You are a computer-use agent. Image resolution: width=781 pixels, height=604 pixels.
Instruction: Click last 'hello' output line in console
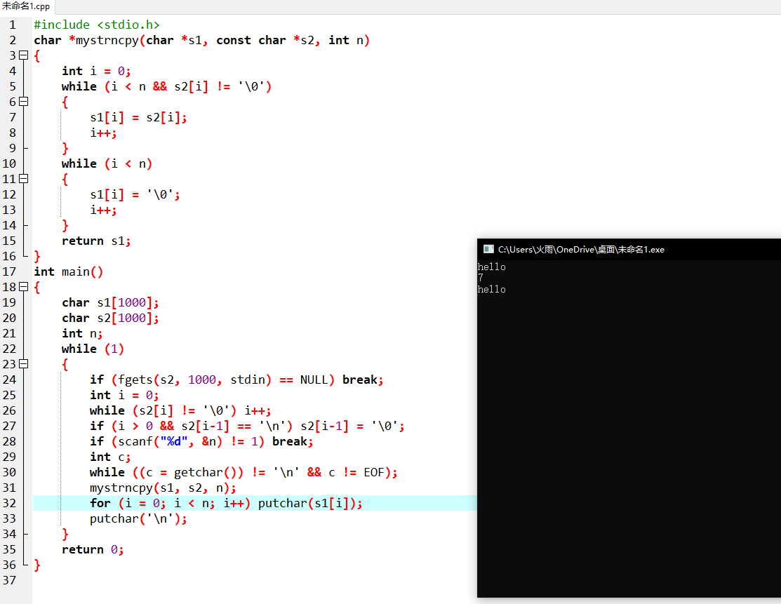click(491, 289)
